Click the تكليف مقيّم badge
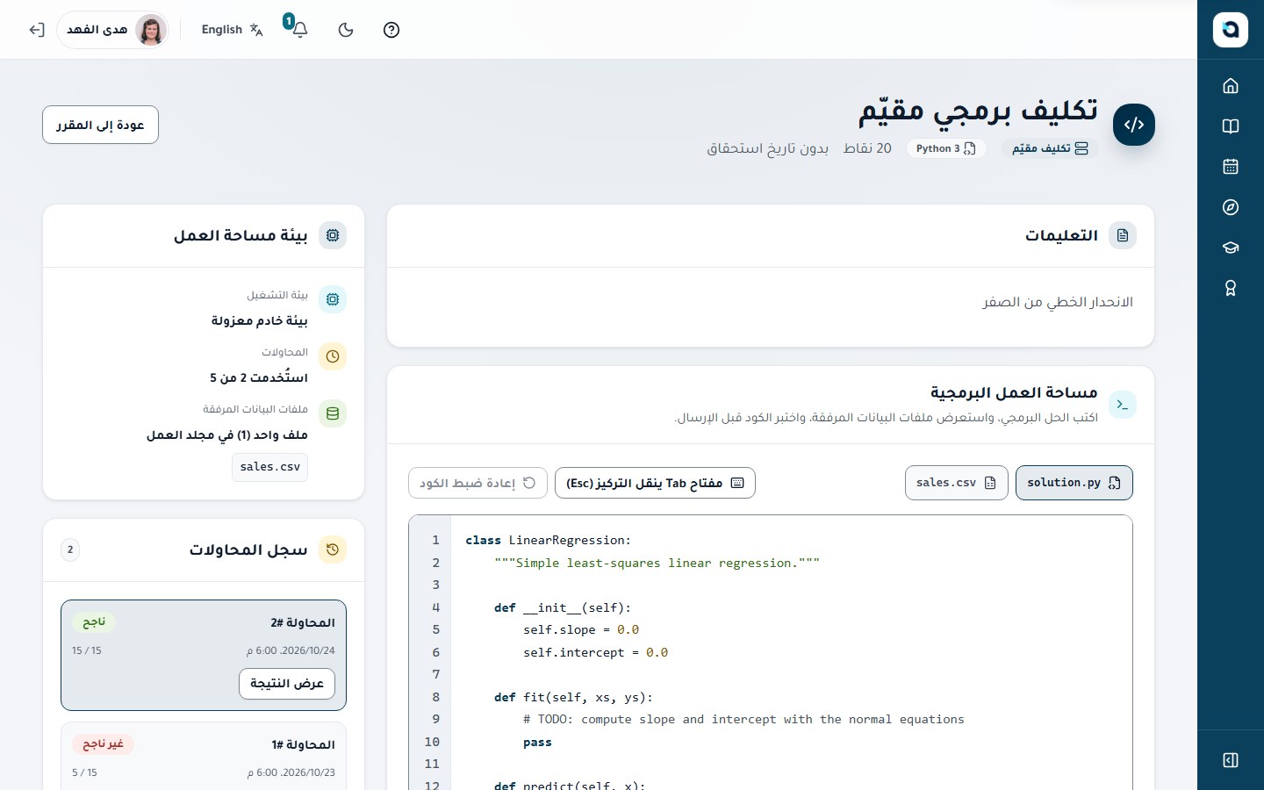Screen dimensions: 1264x790 tap(1050, 148)
